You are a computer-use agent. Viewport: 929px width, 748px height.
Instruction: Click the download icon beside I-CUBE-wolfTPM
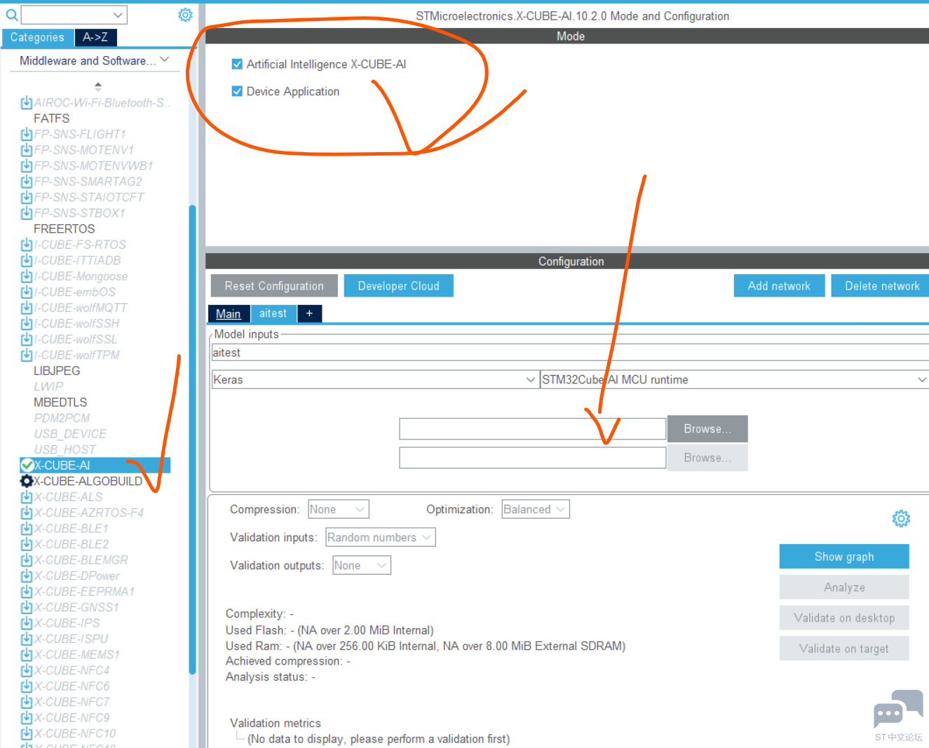(x=27, y=355)
